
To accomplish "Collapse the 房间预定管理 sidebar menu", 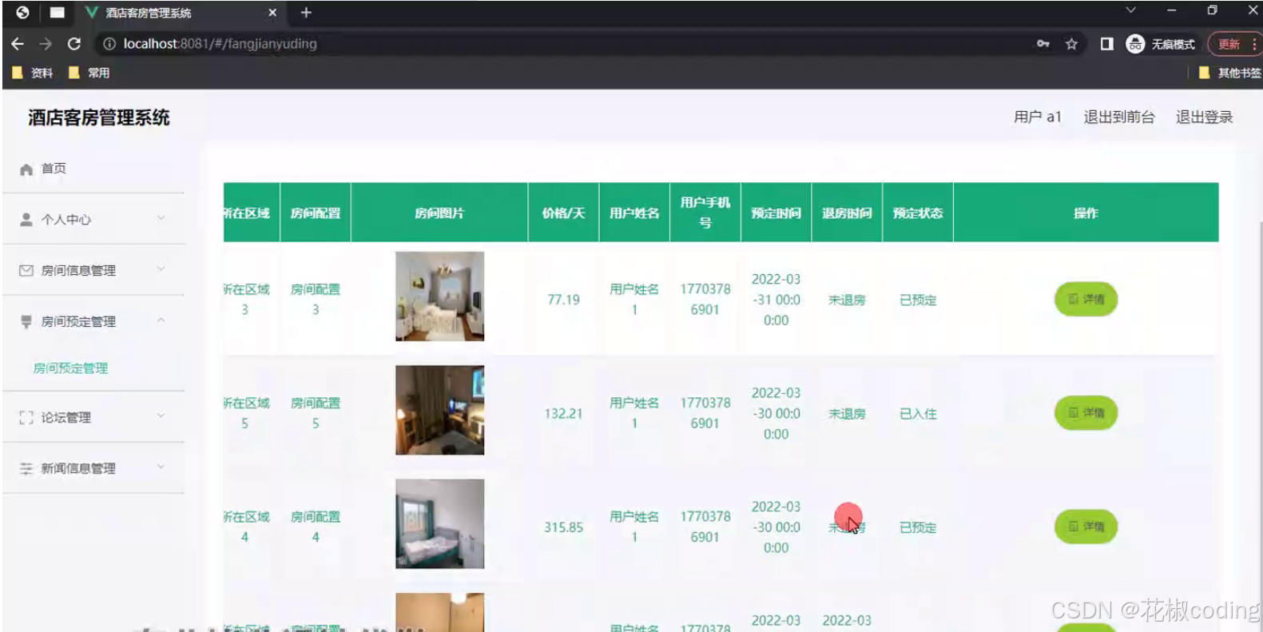I will point(93,321).
